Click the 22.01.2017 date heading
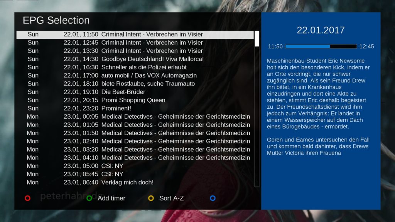This screenshot has width=395, height=222. [321, 30]
